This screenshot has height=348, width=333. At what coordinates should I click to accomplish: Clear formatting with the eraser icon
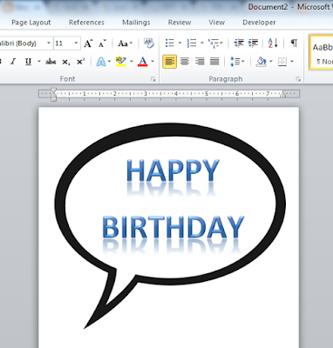pyautogui.click(x=149, y=43)
